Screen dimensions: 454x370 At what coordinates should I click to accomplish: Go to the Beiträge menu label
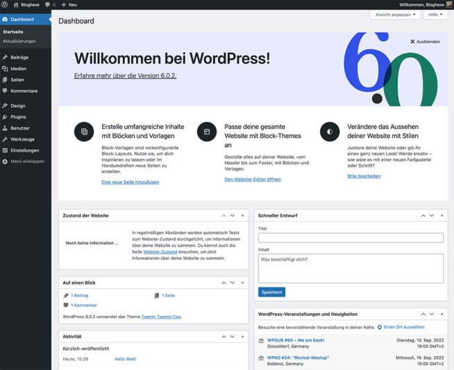click(19, 58)
